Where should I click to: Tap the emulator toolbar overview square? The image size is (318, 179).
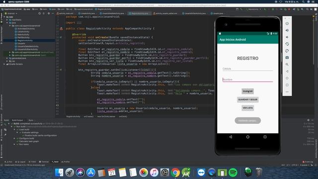tap(287, 85)
